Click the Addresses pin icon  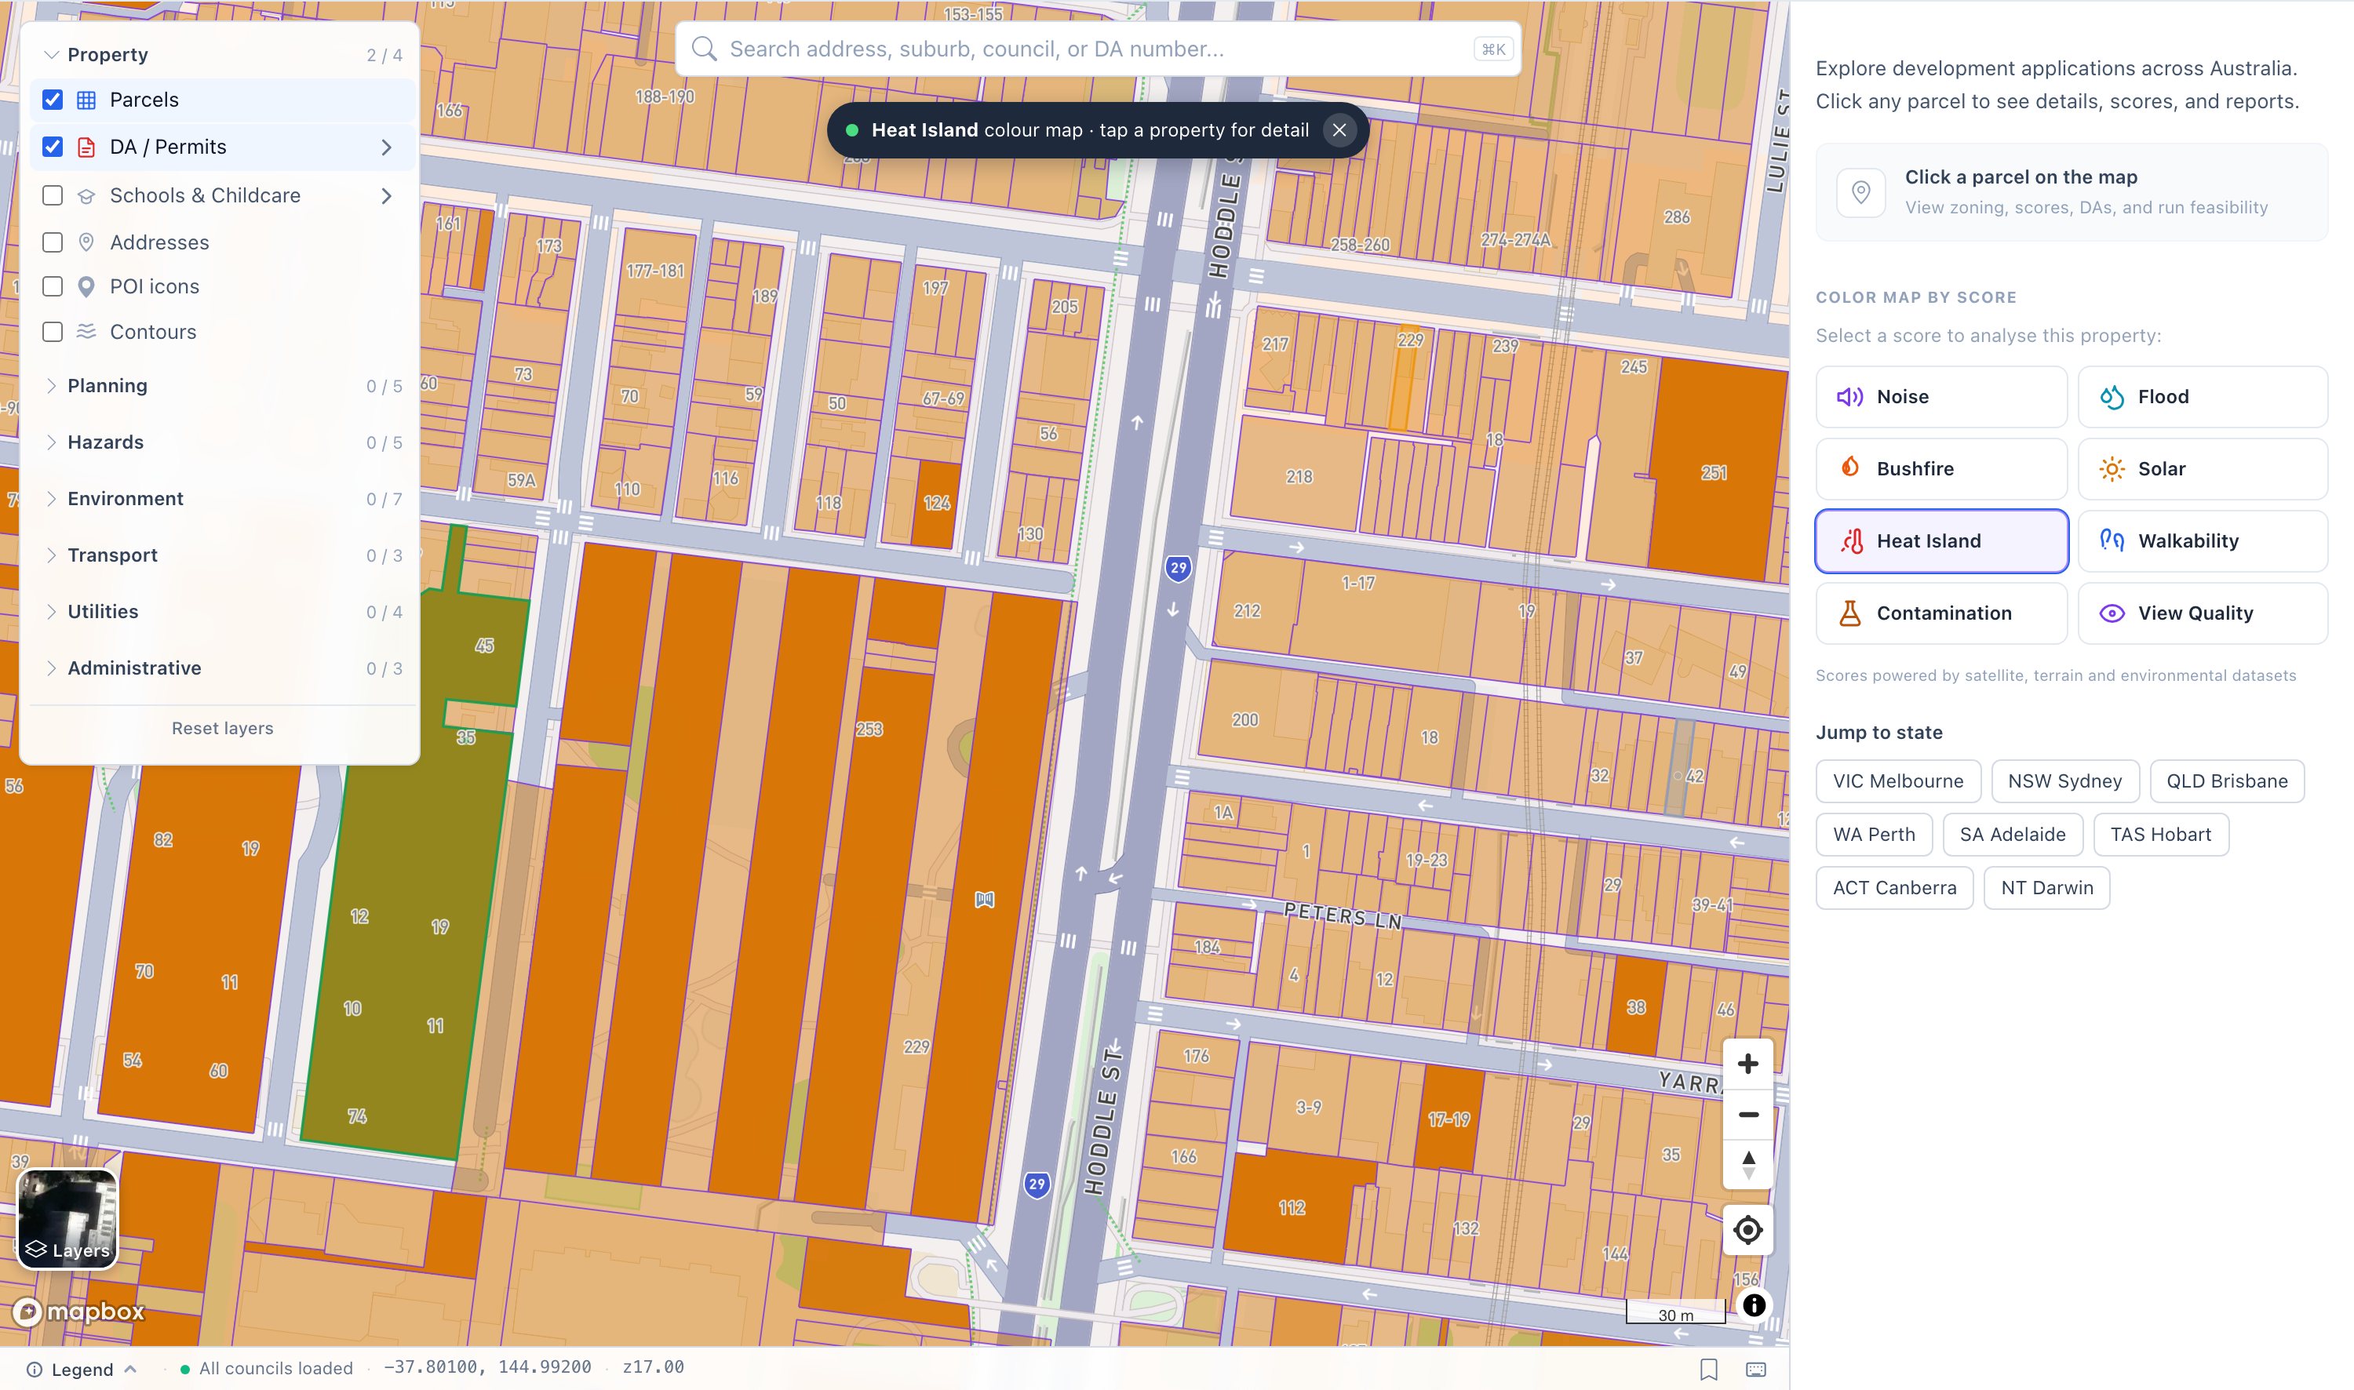86,242
